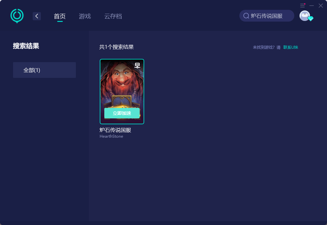
Task: Open the user avatar profile
Action: (x=305, y=16)
